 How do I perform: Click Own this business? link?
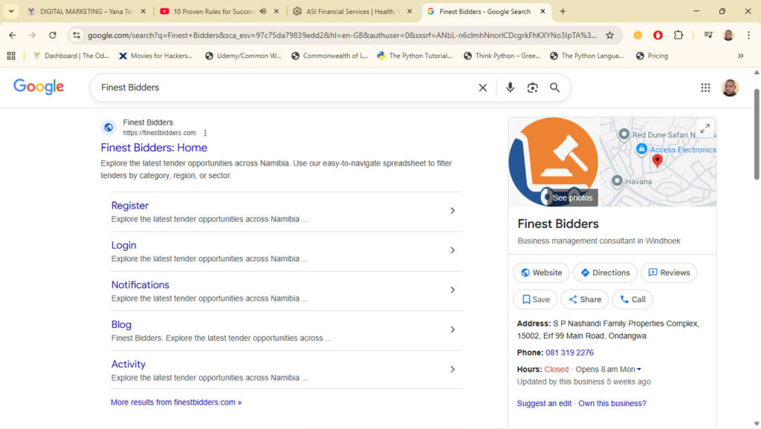click(612, 403)
